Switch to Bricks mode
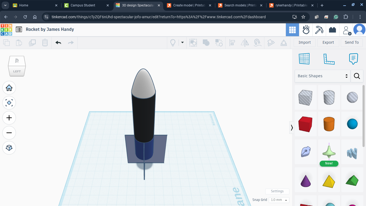366x206 pixels. pos(333,30)
